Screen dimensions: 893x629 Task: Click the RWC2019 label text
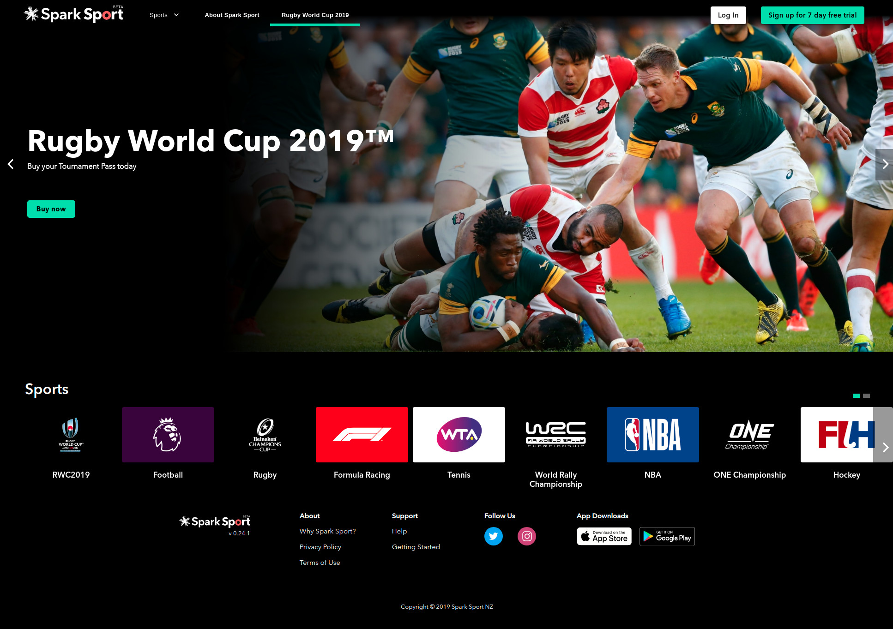click(x=71, y=475)
